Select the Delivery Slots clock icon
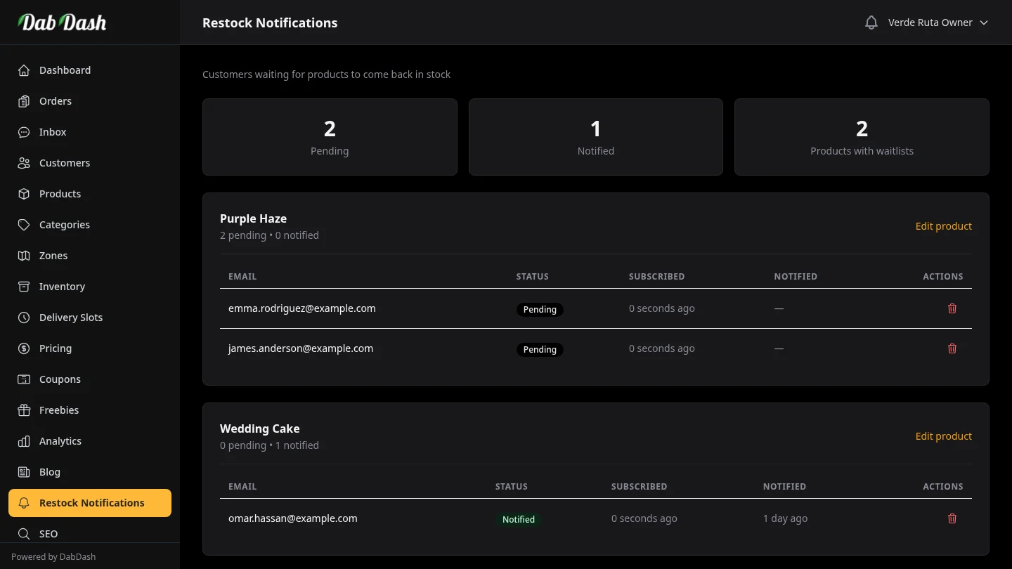The image size is (1012, 569). coord(23,318)
